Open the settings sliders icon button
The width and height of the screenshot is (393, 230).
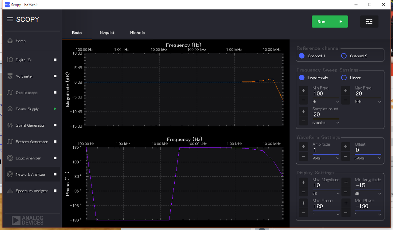pyautogui.click(x=369, y=22)
